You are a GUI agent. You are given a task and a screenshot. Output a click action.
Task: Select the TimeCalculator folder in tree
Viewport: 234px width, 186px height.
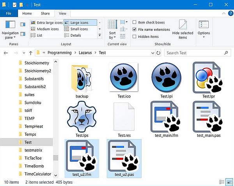(x=38, y=174)
